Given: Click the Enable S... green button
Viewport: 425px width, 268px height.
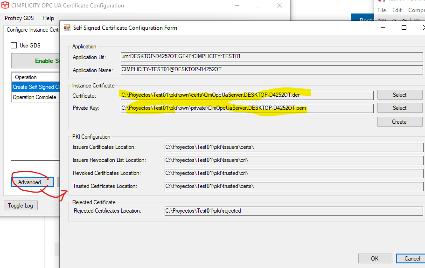Looking at the screenshot, I should click(35, 61).
